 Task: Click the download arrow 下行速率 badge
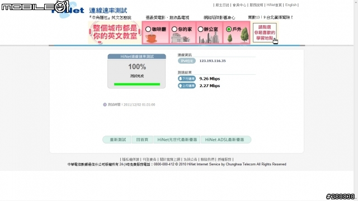[x=187, y=79]
